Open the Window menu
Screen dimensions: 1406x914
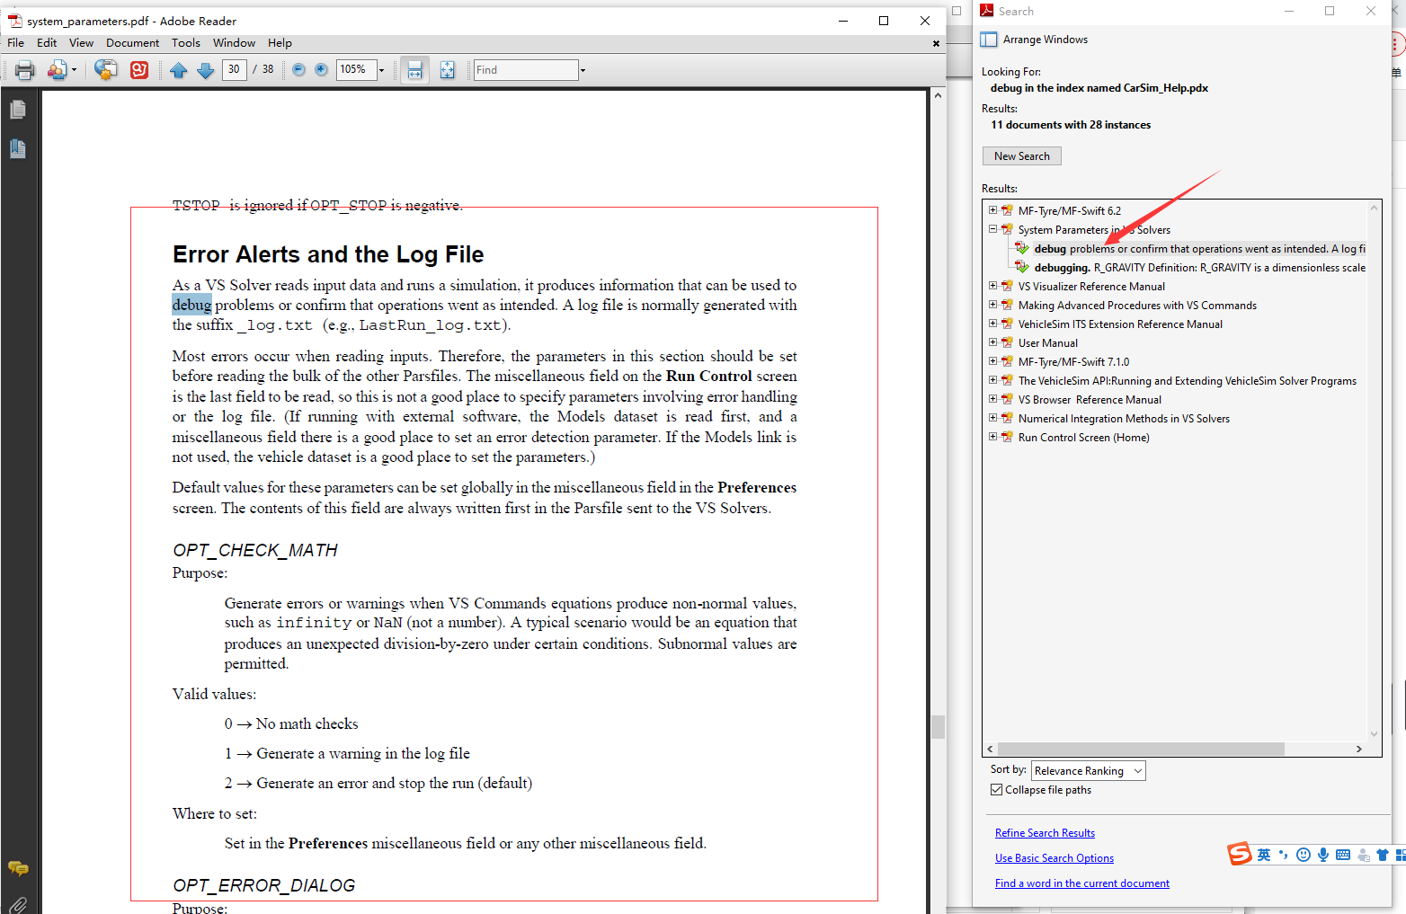click(234, 43)
